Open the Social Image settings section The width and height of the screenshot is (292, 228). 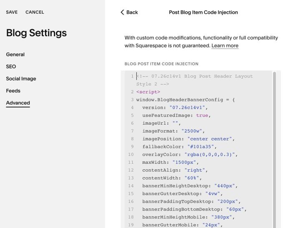[21, 79]
